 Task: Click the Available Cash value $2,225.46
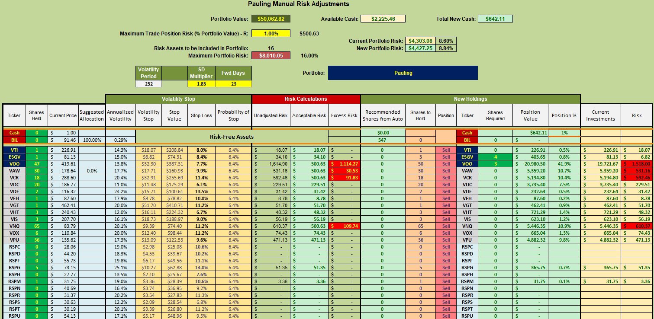(x=383, y=19)
